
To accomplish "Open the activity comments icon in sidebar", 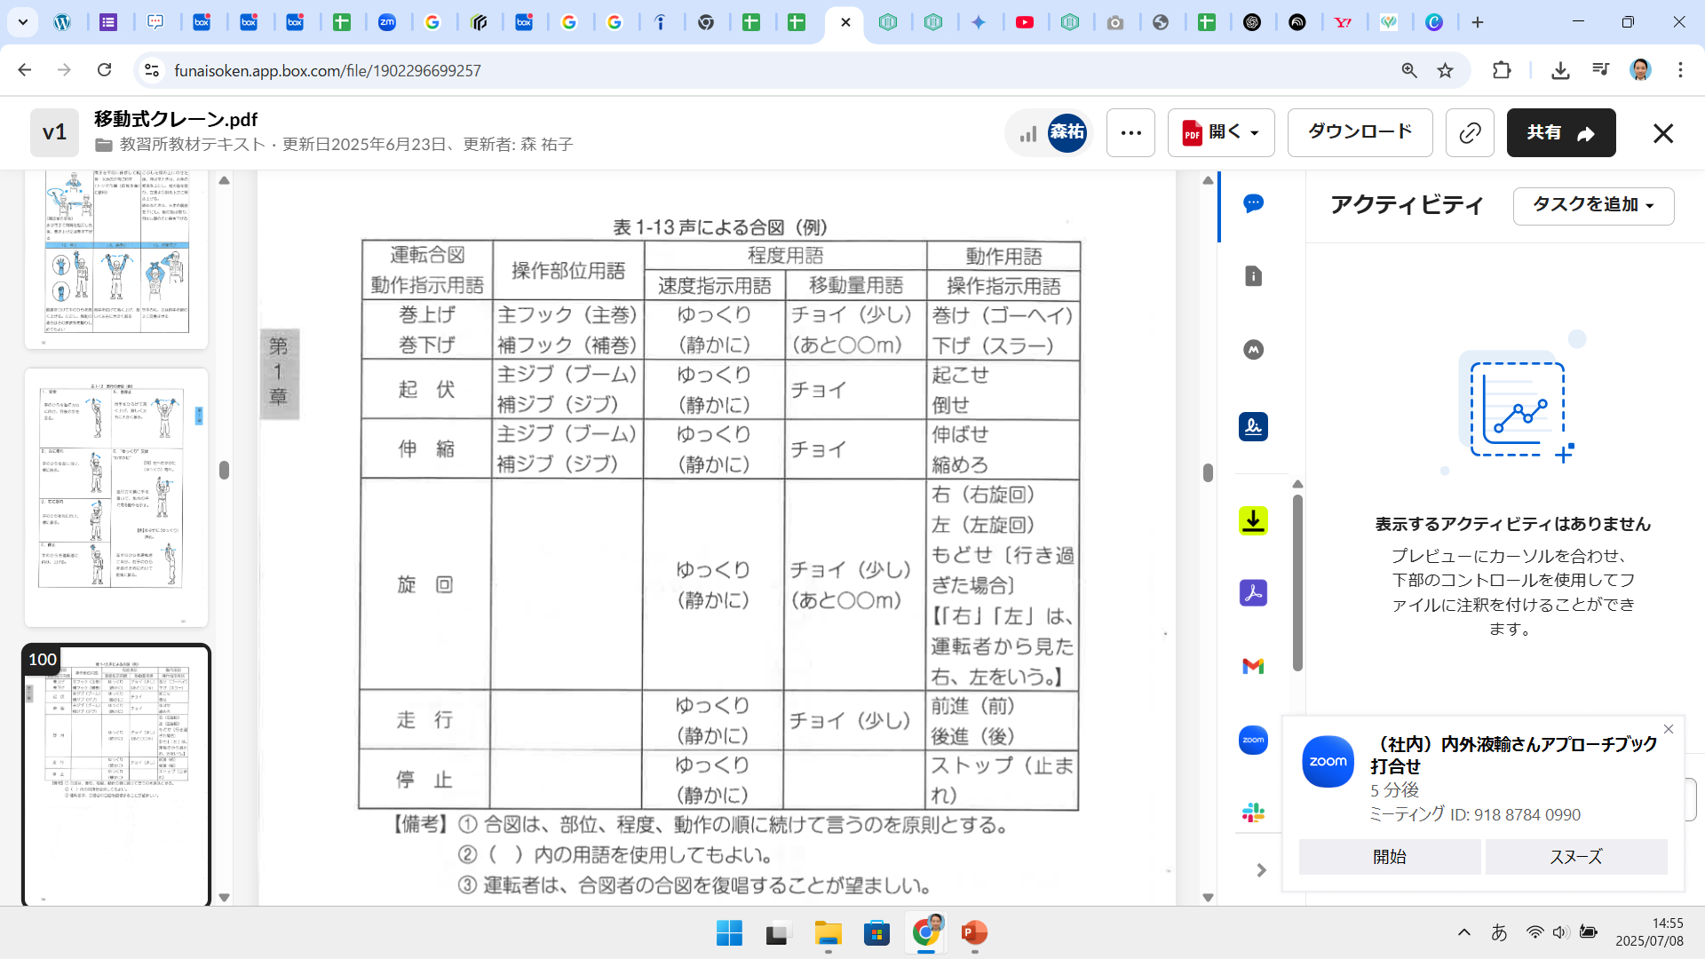I will tap(1253, 203).
